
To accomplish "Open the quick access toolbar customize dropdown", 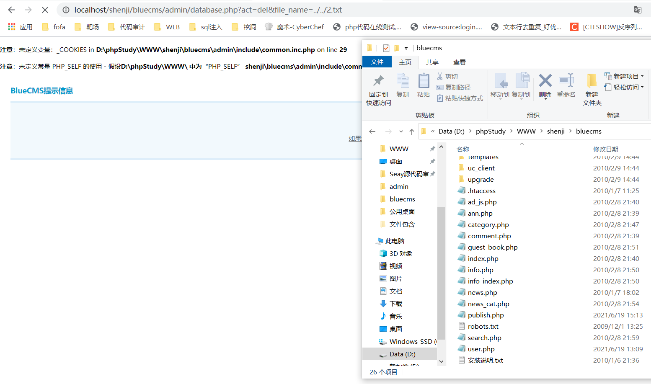I will (406, 48).
